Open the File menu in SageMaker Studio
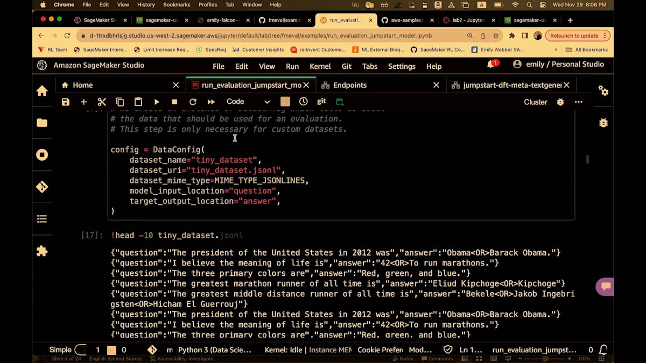The width and height of the screenshot is (646, 363). (x=219, y=66)
